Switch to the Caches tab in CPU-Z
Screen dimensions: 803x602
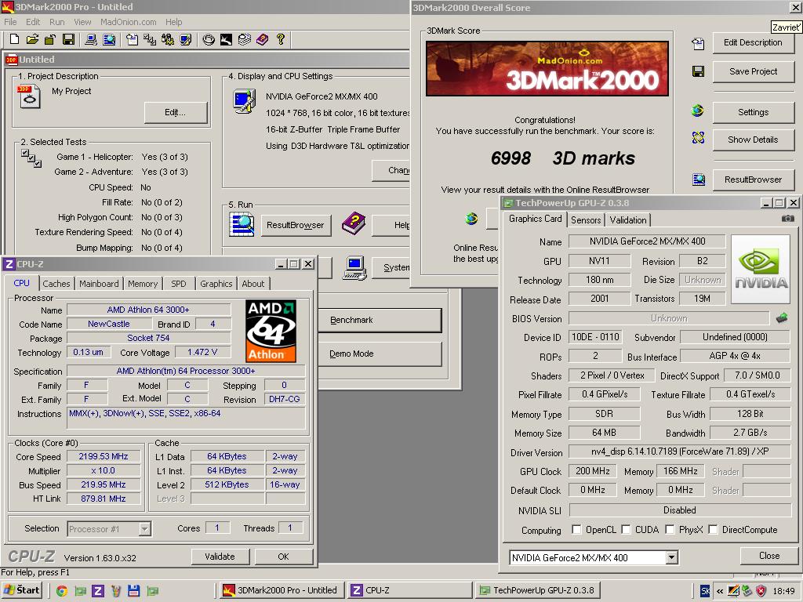coord(56,284)
